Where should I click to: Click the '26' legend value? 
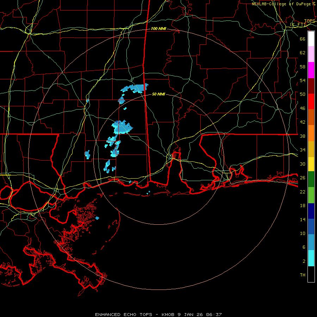[x=303, y=178]
